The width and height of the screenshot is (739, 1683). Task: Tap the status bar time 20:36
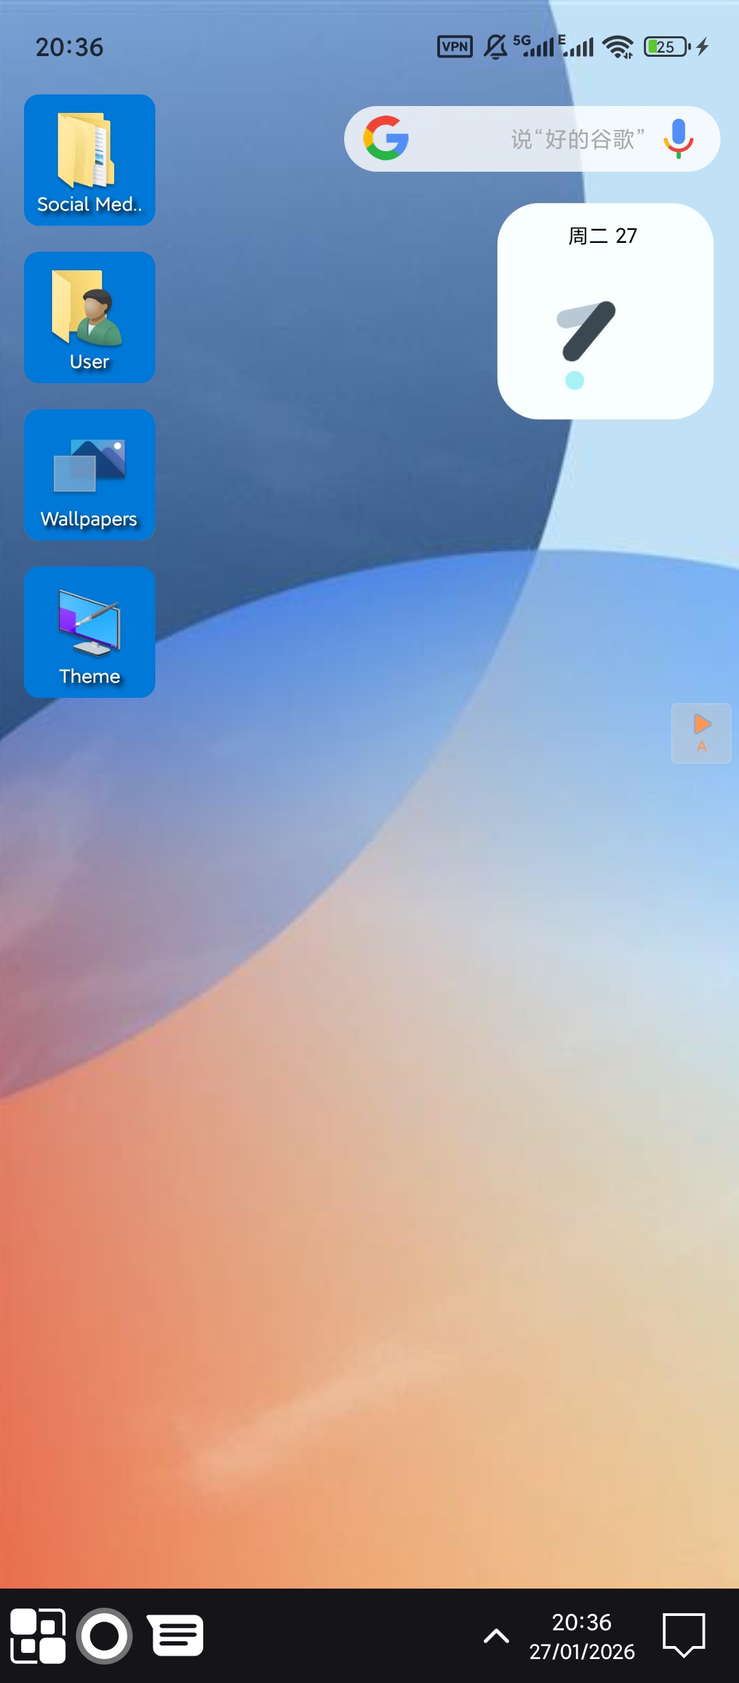[x=69, y=47]
